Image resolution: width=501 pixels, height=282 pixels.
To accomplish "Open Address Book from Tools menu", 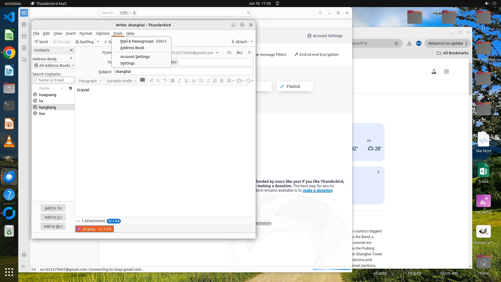I will [132, 48].
